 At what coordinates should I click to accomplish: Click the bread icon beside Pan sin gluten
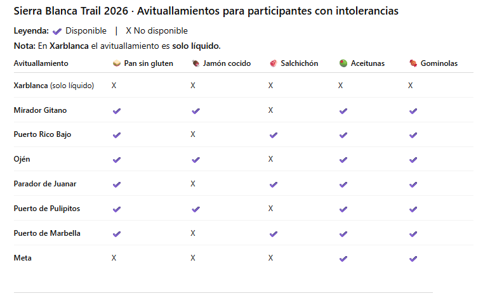pos(117,63)
